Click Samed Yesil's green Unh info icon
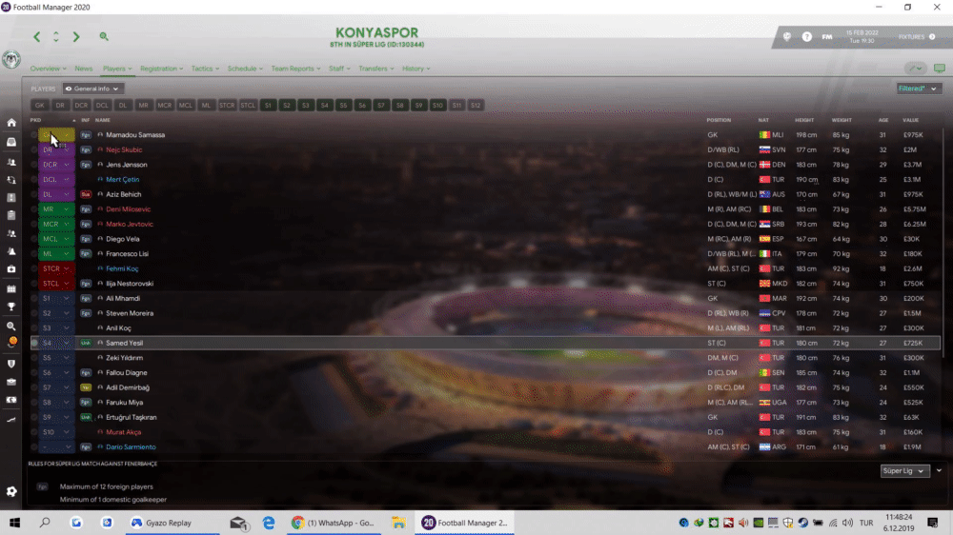 (86, 343)
